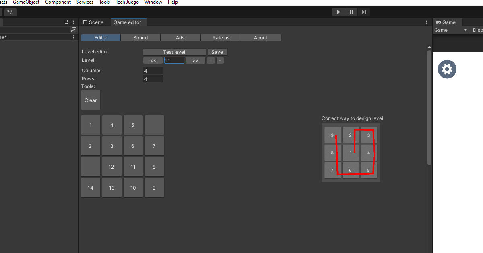Click grid cell numbered 5
The width and height of the screenshot is (483, 253).
coord(133,125)
